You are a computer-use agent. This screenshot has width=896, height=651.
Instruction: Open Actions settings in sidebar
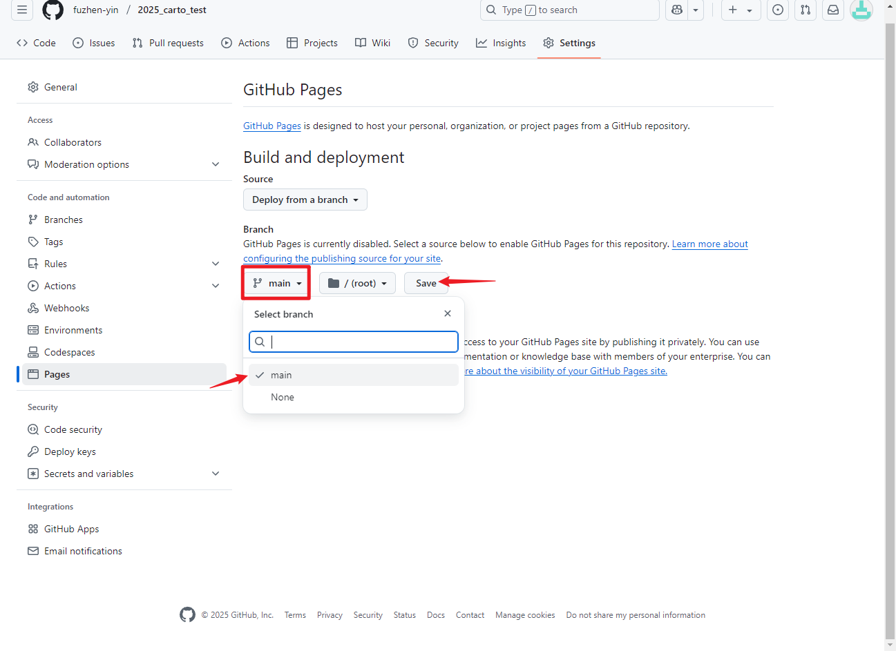click(x=124, y=286)
